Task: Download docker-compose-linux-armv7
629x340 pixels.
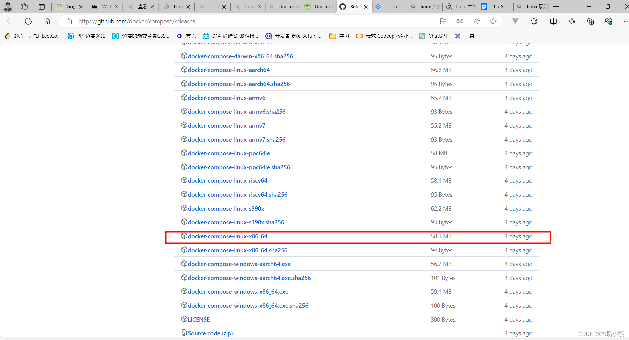Action: [x=227, y=125]
